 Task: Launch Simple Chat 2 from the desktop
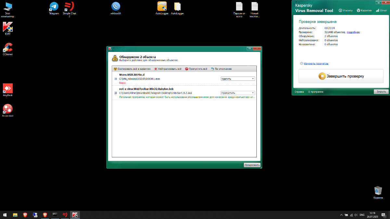[x=69, y=9]
